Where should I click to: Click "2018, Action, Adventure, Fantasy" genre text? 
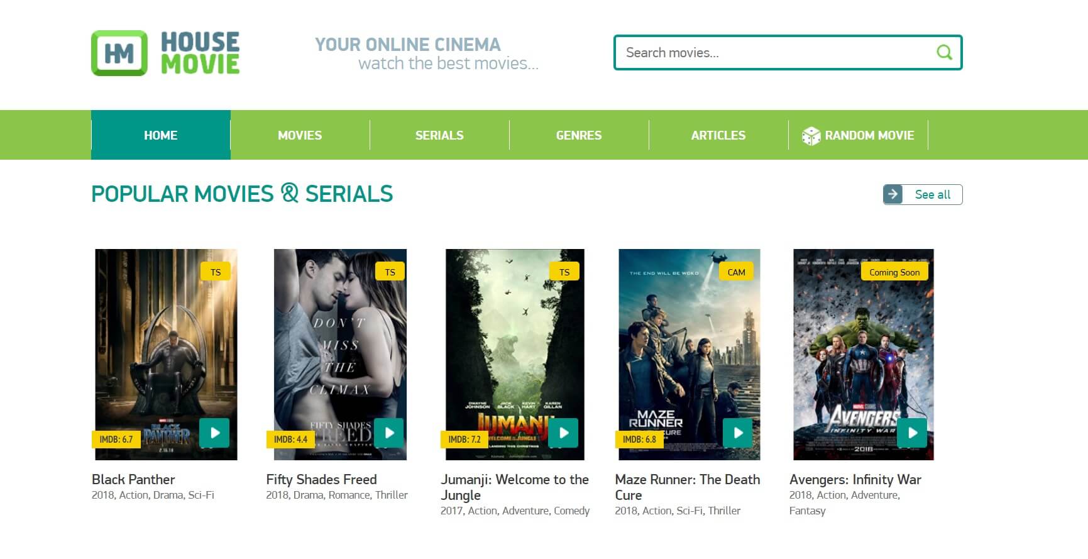tap(845, 502)
